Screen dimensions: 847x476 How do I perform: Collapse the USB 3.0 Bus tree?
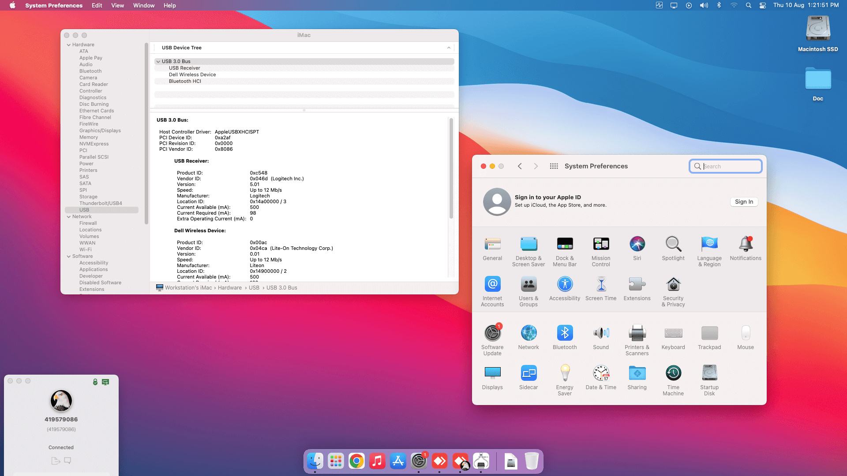(x=158, y=62)
